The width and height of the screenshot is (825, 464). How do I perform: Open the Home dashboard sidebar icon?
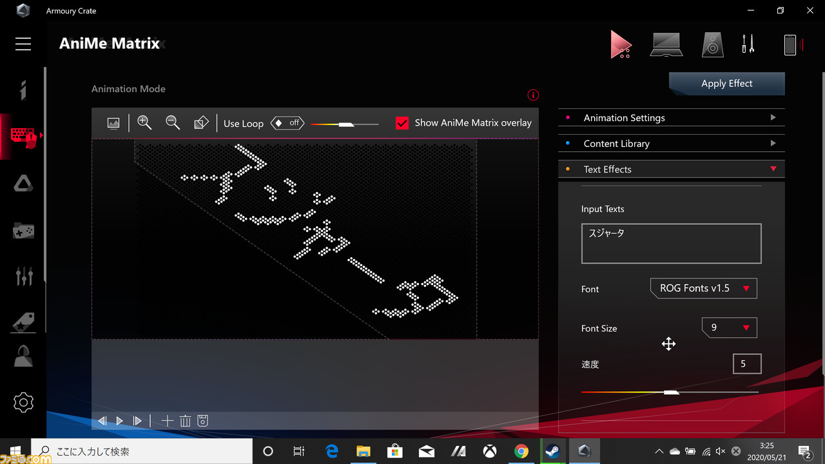tap(23, 90)
